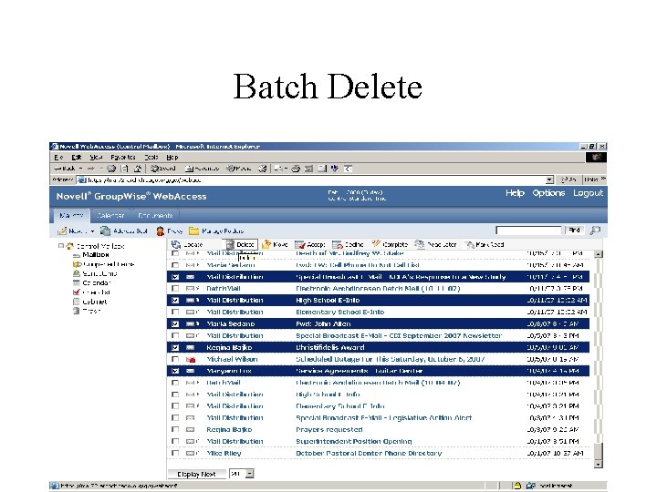Click the Find button

point(574,231)
